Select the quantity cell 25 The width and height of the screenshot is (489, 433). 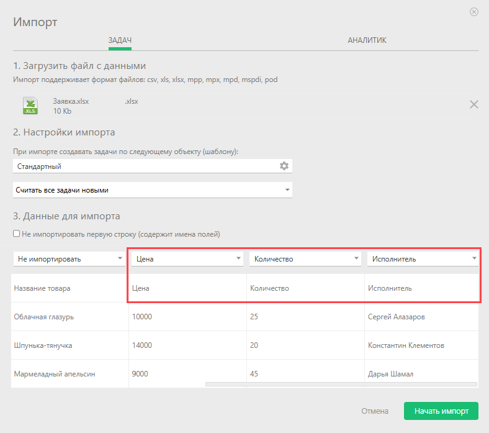305,317
